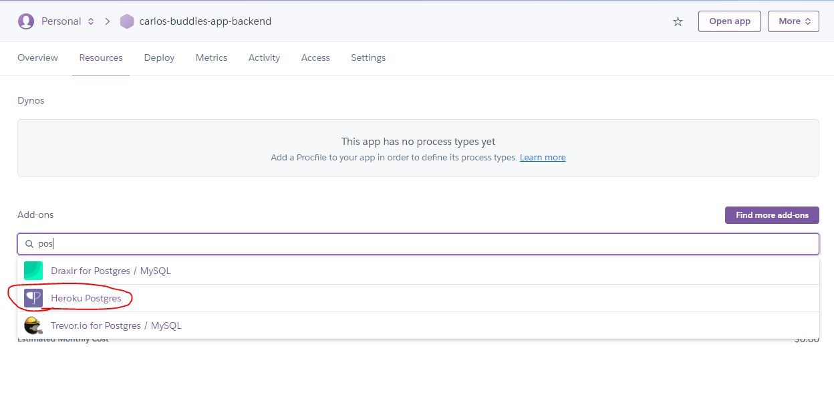Pick Trevor.io for Postgres / MySQL suggestion

(x=116, y=325)
